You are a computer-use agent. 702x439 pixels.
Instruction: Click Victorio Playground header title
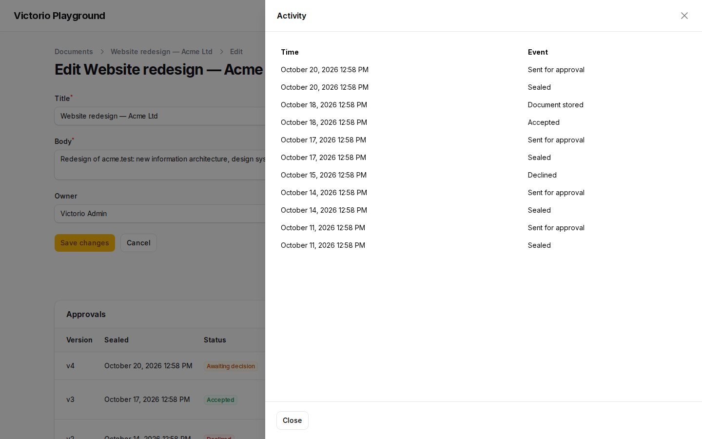(59, 16)
